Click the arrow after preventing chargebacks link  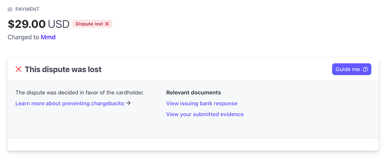point(128,103)
